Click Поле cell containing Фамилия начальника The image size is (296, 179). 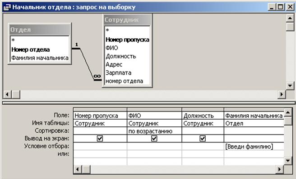(x=254, y=116)
